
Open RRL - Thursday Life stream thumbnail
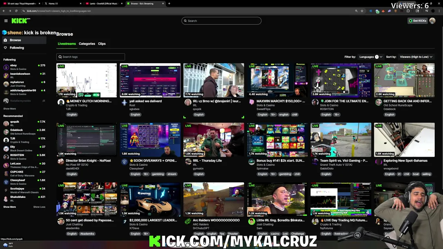[x=214, y=140]
